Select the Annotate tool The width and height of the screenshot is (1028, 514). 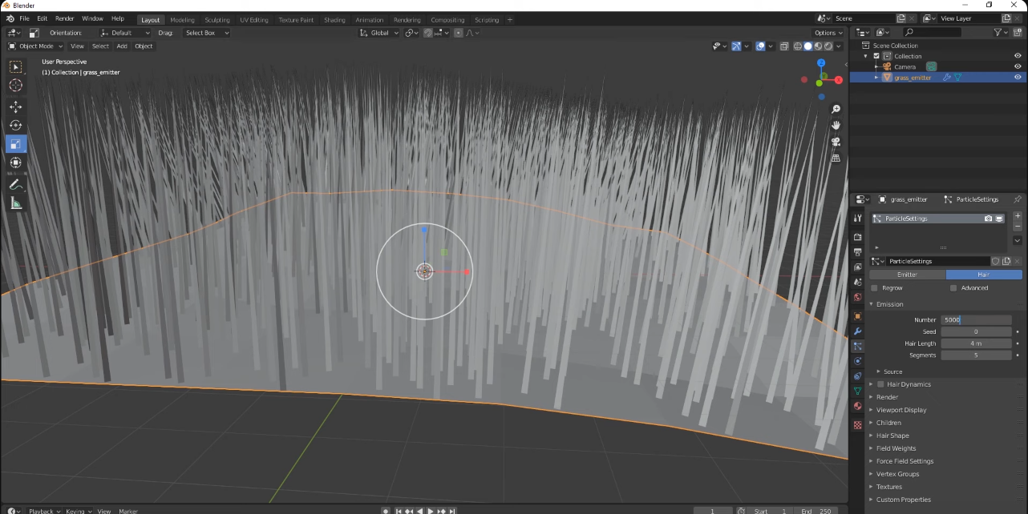pos(16,185)
